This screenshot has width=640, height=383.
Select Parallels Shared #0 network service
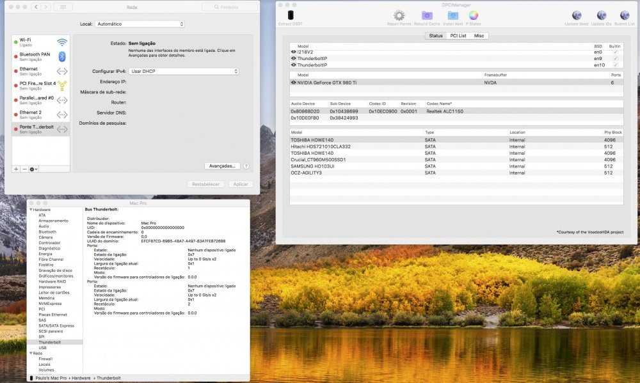41,100
